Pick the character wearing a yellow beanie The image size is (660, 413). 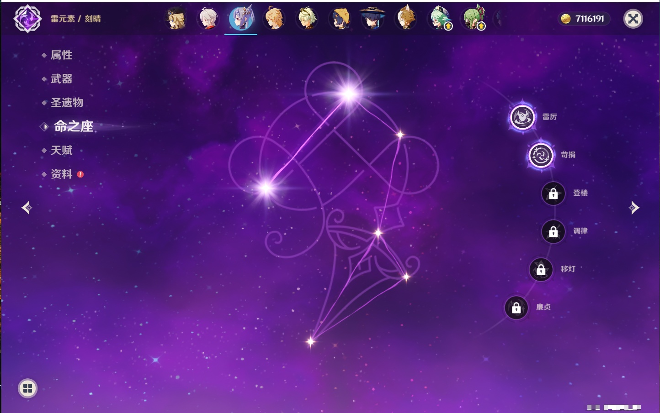click(340, 19)
